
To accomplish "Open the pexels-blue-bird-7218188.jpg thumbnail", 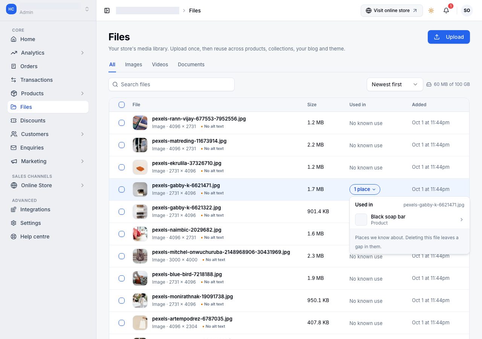I will 140,278.
